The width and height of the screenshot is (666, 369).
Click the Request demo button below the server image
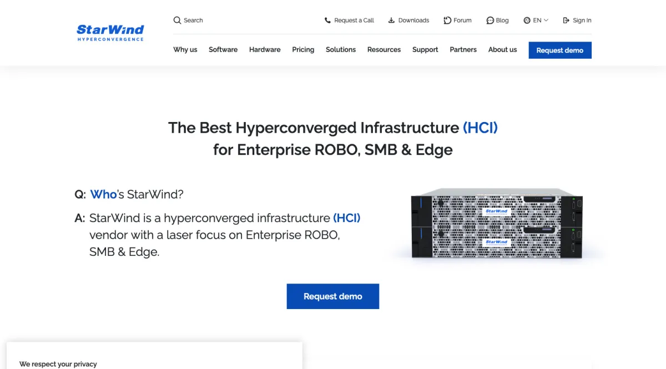pos(333,296)
